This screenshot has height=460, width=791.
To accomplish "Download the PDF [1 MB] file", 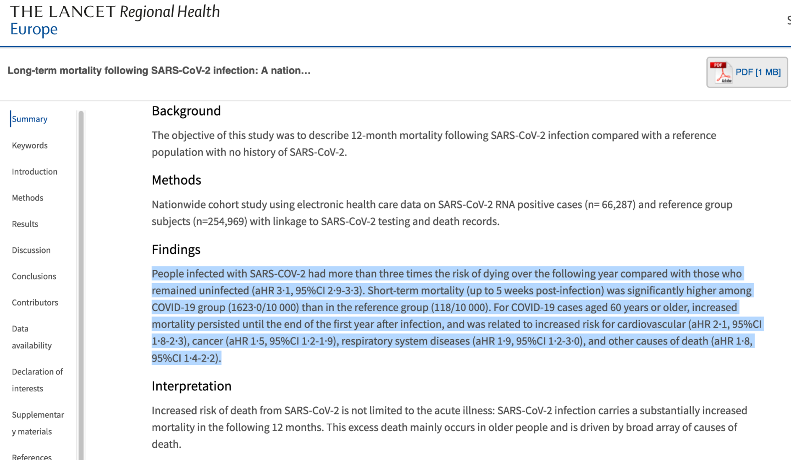I will 757,72.
